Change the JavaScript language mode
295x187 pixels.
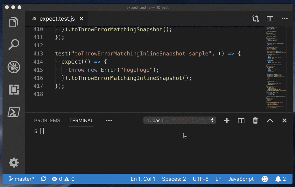pyautogui.click(x=241, y=179)
